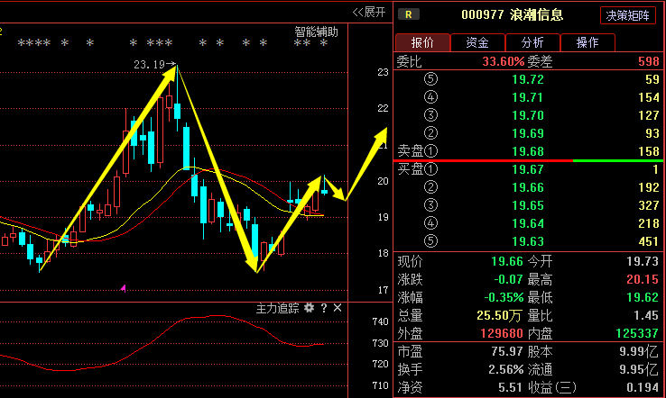666x398 pixels.
Task: Open 主力追踪 indicator settings gear
Action: point(309,308)
